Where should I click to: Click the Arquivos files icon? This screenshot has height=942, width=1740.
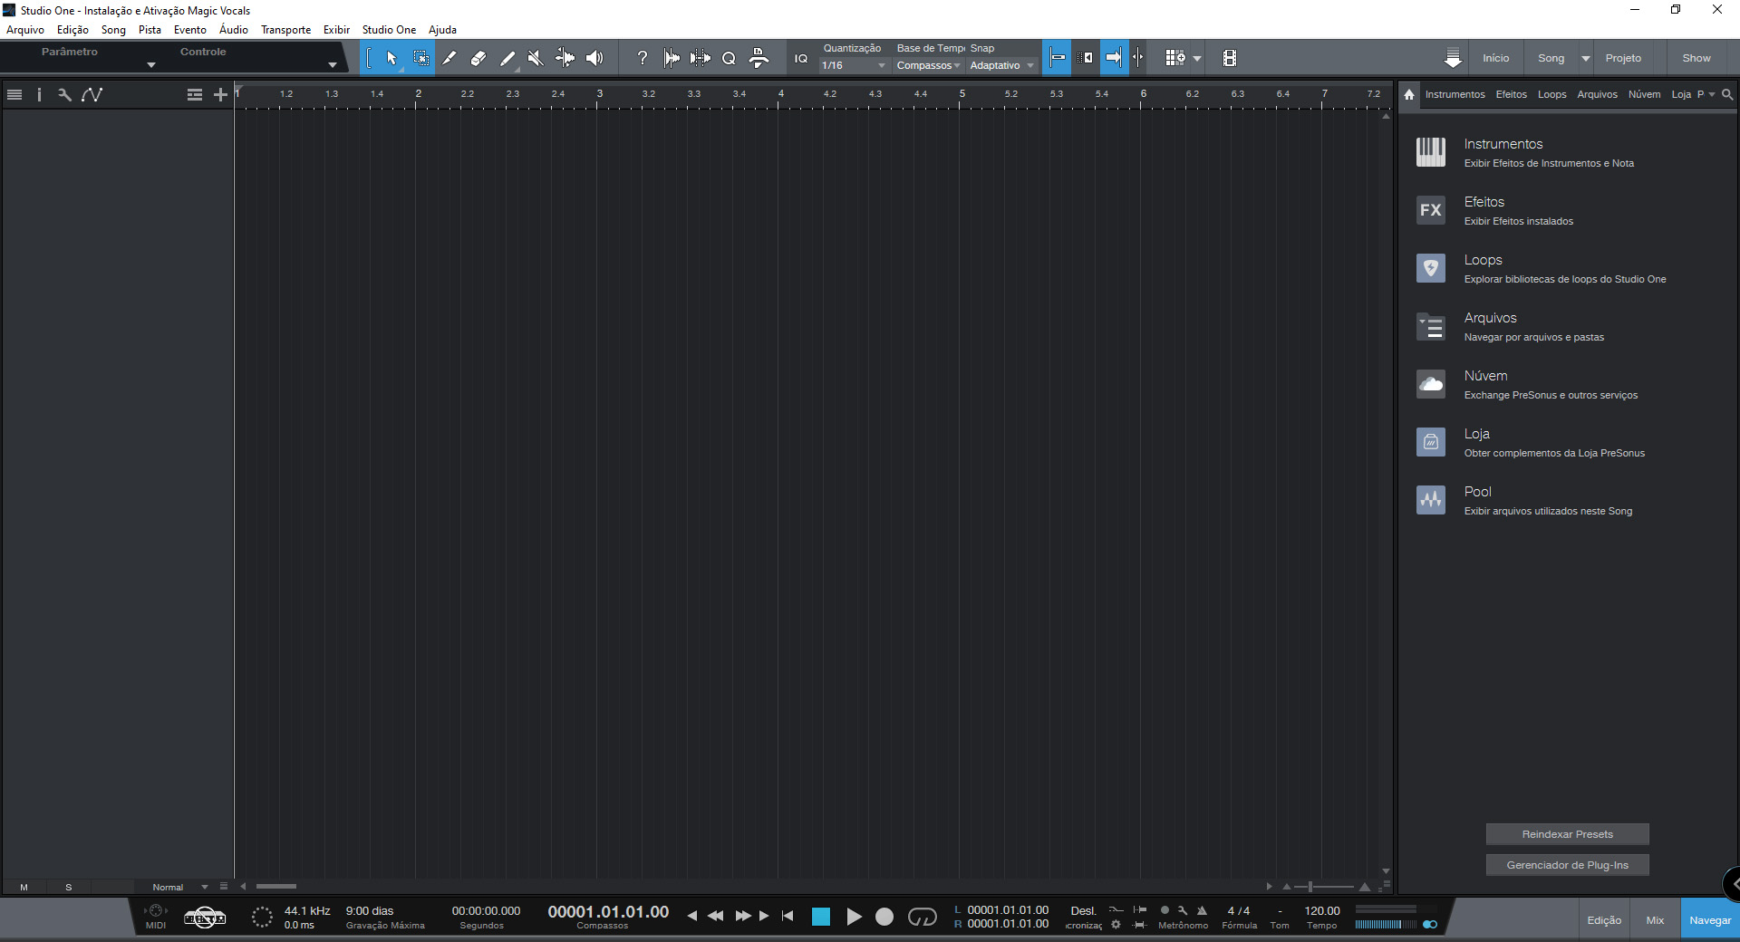(1431, 326)
